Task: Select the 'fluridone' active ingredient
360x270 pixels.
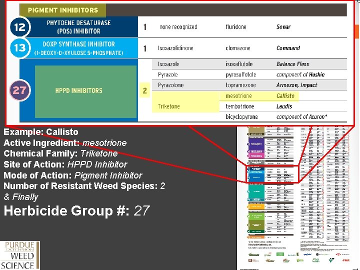Action: click(x=236, y=27)
